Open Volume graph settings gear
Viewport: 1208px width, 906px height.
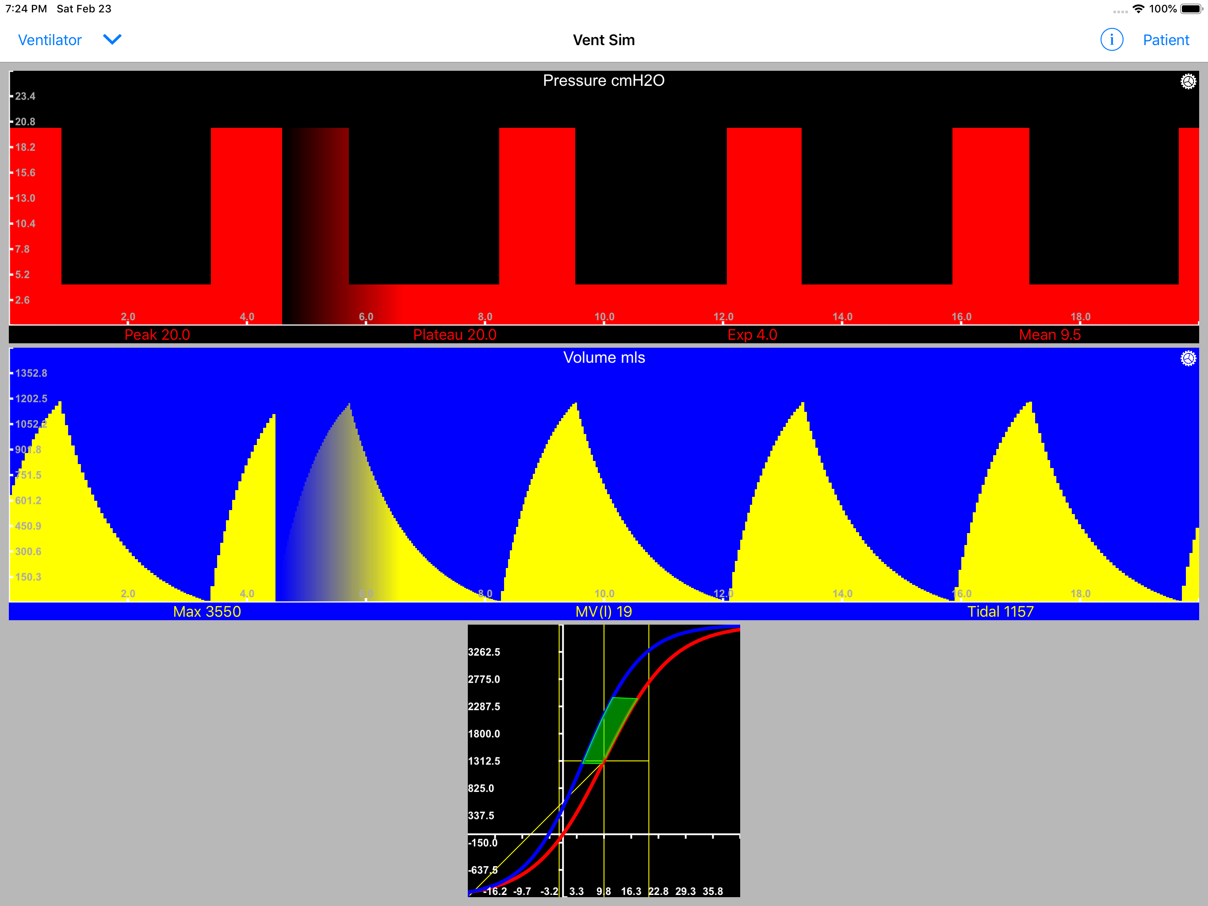[1188, 358]
